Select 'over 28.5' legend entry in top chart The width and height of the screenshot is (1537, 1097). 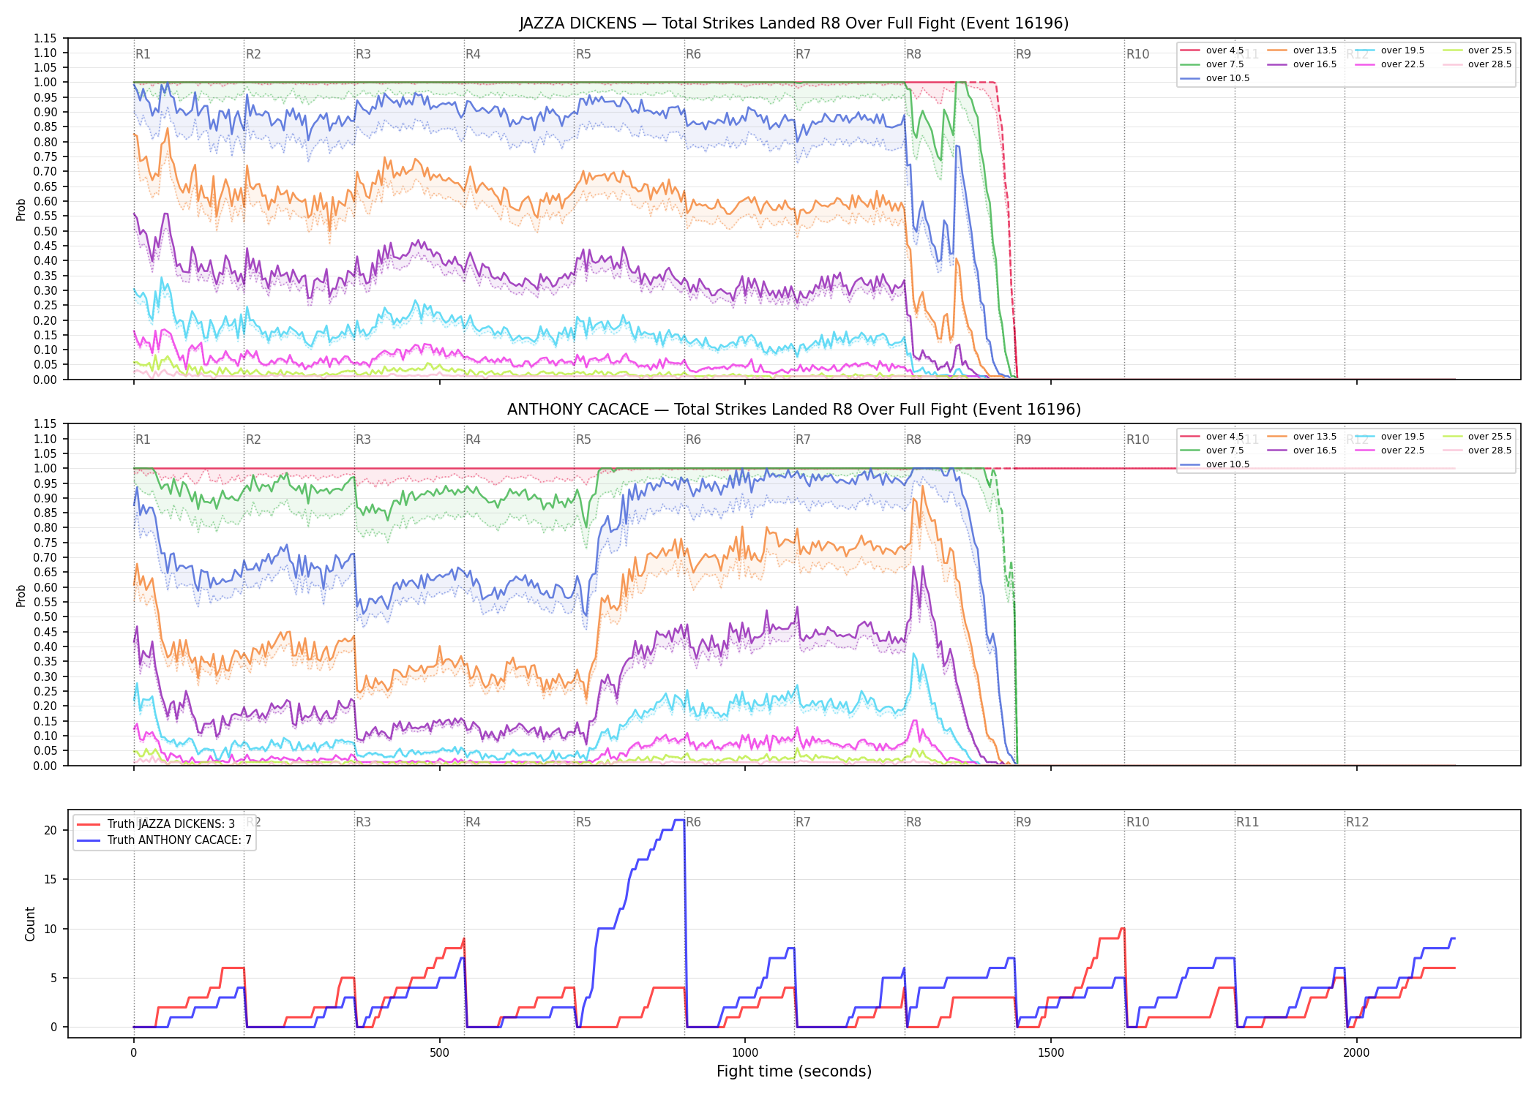tap(1477, 64)
